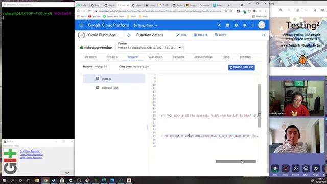Click Create New Repository link
The height and width of the screenshot is (184, 327).
30,151
